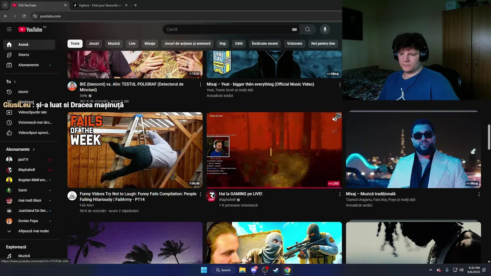This screenshot has width=491, height=276.
Task: Open the iRaphahell live channel avatar
Action: 211,196
